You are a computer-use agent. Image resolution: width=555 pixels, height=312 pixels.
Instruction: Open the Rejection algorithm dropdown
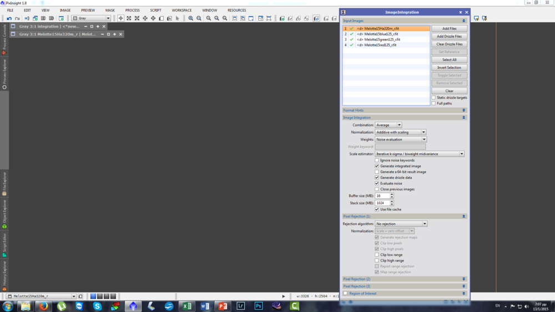401,224
